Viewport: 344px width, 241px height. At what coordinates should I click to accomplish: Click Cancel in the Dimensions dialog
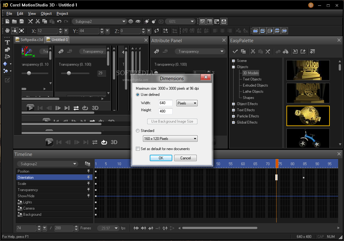[x=185, y=158]
